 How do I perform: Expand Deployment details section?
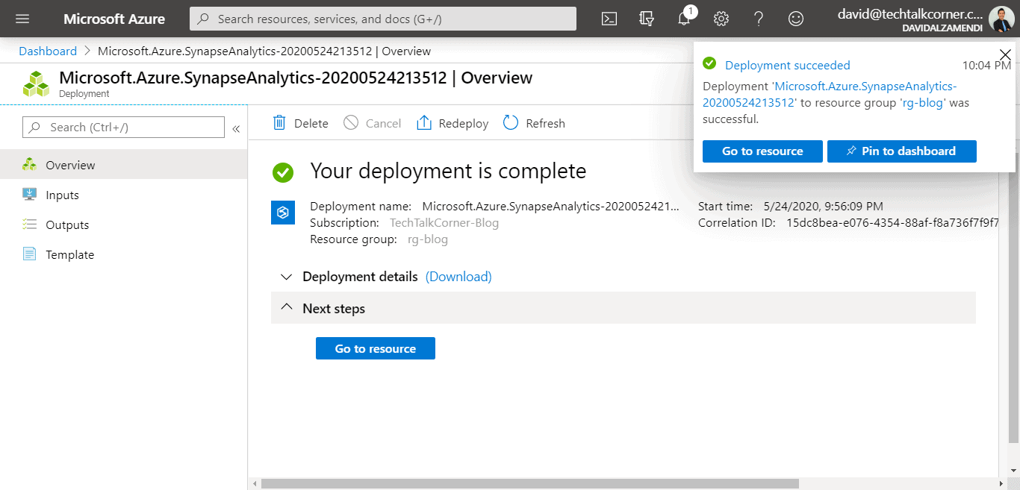click(x=286, y=277)
